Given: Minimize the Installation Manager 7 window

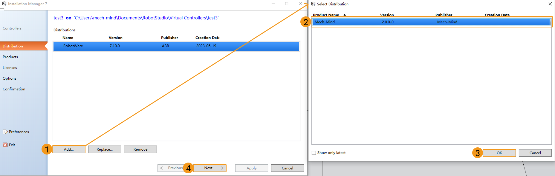Looking at the screenshot, I should [273, 4].
